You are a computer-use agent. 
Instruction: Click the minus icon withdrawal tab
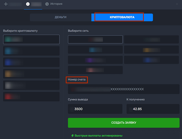tap(34, 4)
